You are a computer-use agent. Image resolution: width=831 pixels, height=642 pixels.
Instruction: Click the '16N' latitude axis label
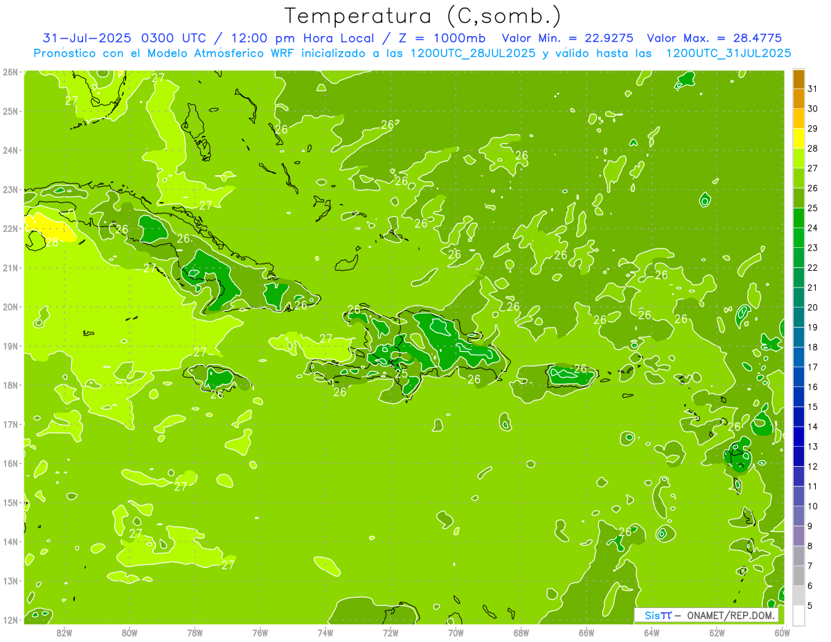point(10,463)
